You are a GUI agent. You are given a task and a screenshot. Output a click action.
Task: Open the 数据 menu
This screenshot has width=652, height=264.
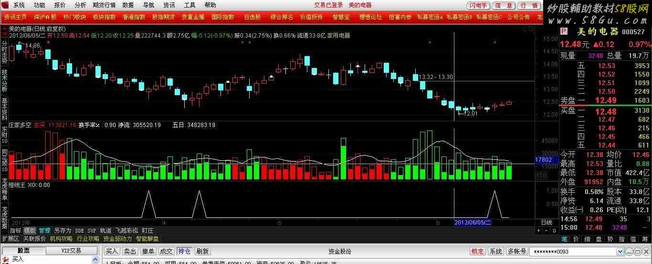[x=128, y=5]
